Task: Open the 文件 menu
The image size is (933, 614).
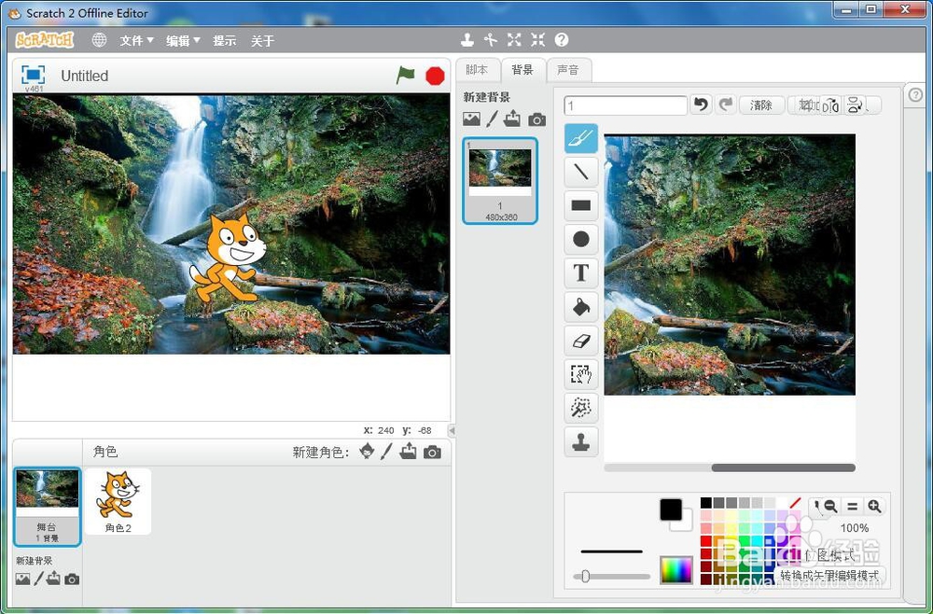Action: click(136, 40)
